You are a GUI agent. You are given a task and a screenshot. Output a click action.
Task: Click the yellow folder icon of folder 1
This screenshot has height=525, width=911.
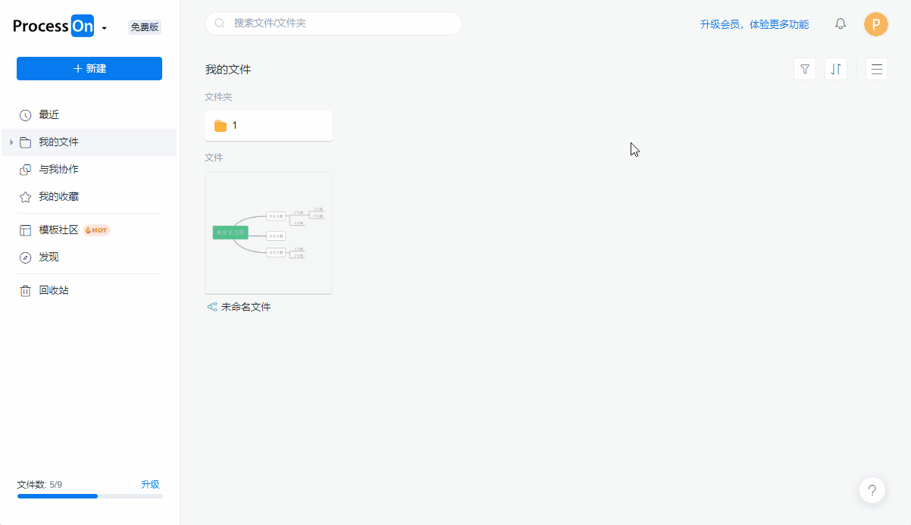click(221, 126)
